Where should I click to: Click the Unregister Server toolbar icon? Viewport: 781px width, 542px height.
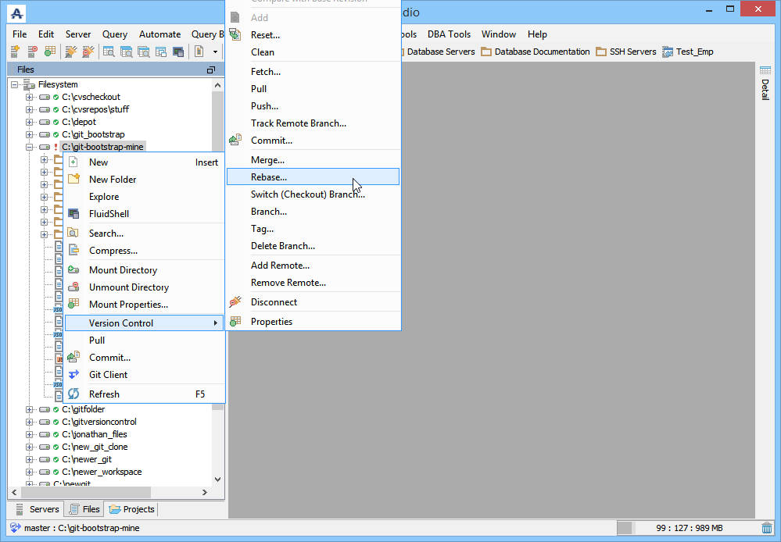[32, 52]
